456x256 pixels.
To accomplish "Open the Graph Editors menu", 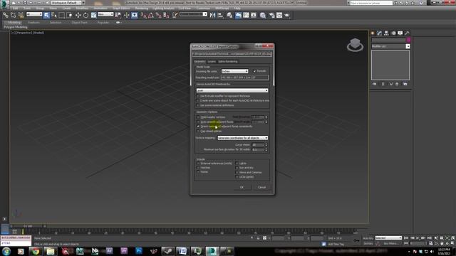I will [x=121, y=9].
